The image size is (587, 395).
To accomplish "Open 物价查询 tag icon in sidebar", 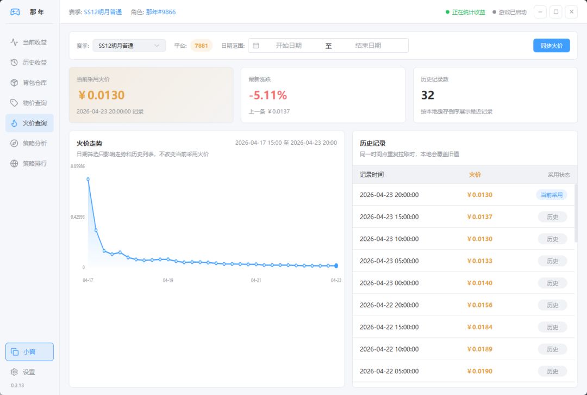I will [x=14, y=103].
